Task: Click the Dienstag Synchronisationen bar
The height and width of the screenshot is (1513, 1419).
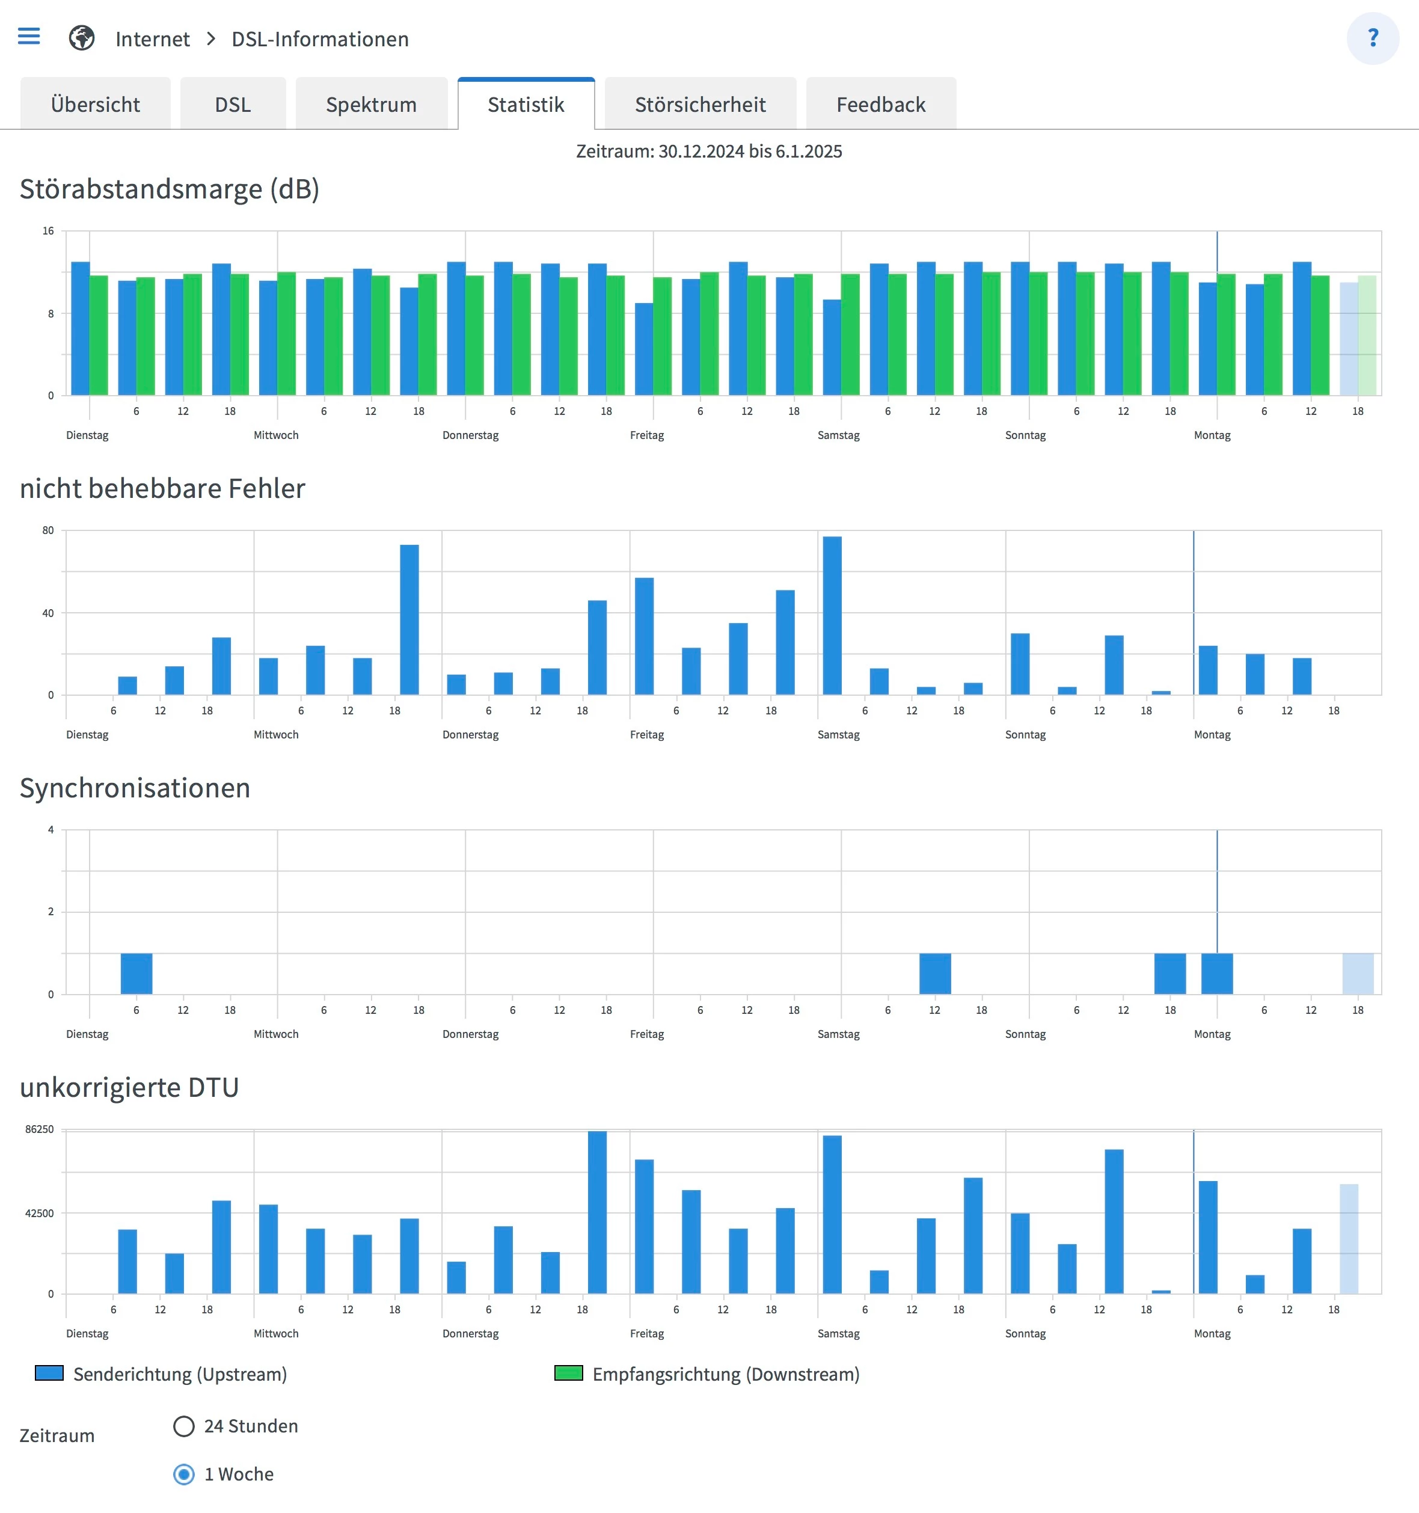Action: pos(136,974)
